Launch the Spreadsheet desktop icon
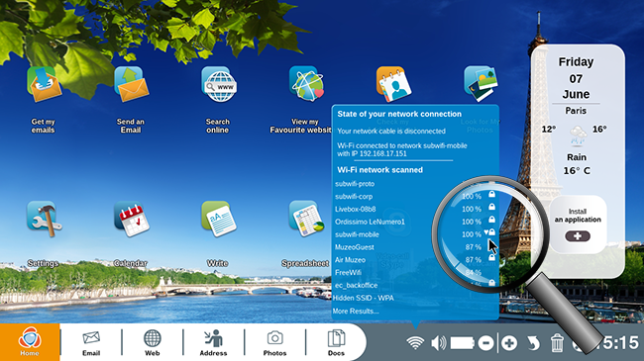The image size is (644, 361). click(306, 219)
